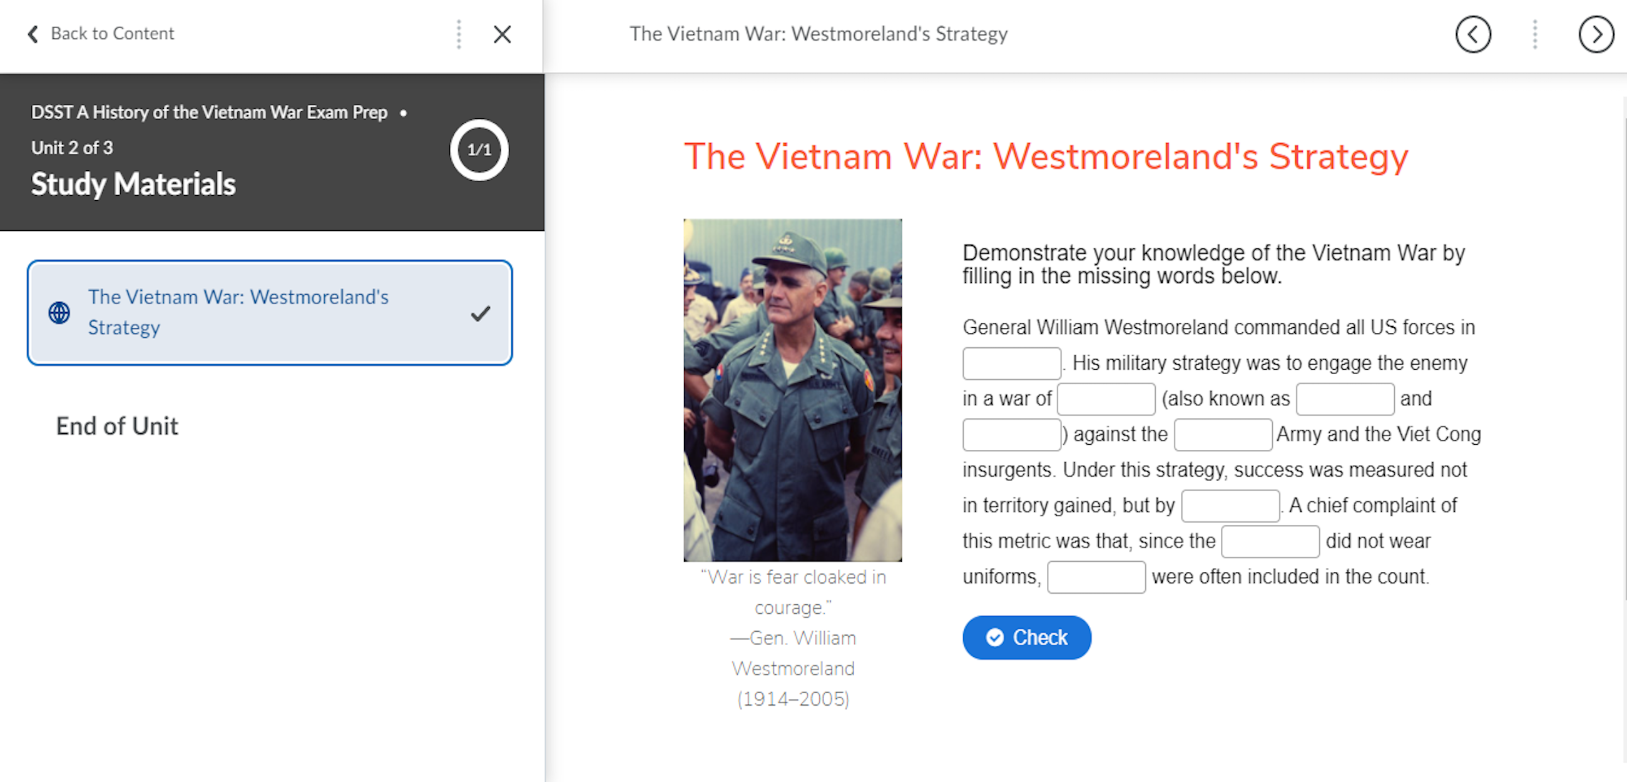Image resolution: width=1627 pixels, height=782 pixels.
Task: Click the blank before 'Army and the Viet Cong'
Action: (x=1223, y=435)
